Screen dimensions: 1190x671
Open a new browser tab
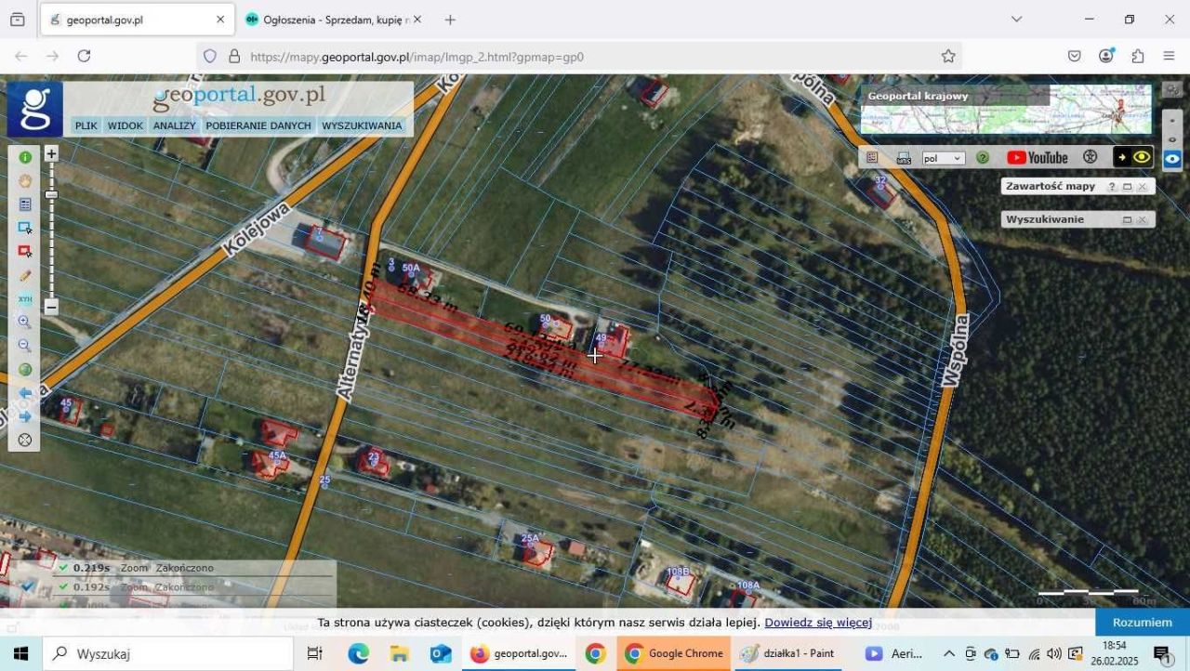click(x=450, y=20)
